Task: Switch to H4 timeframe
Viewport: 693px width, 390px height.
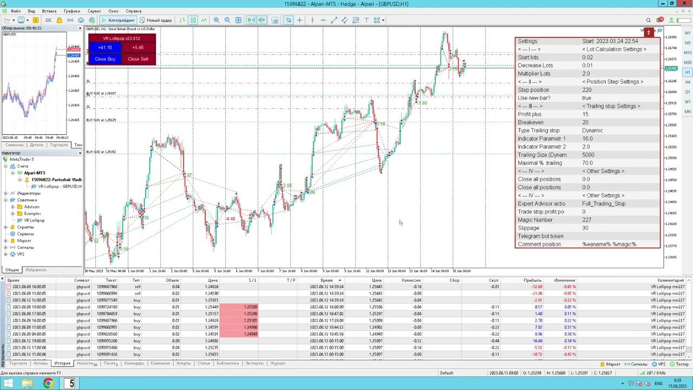Action: point(688,82)
